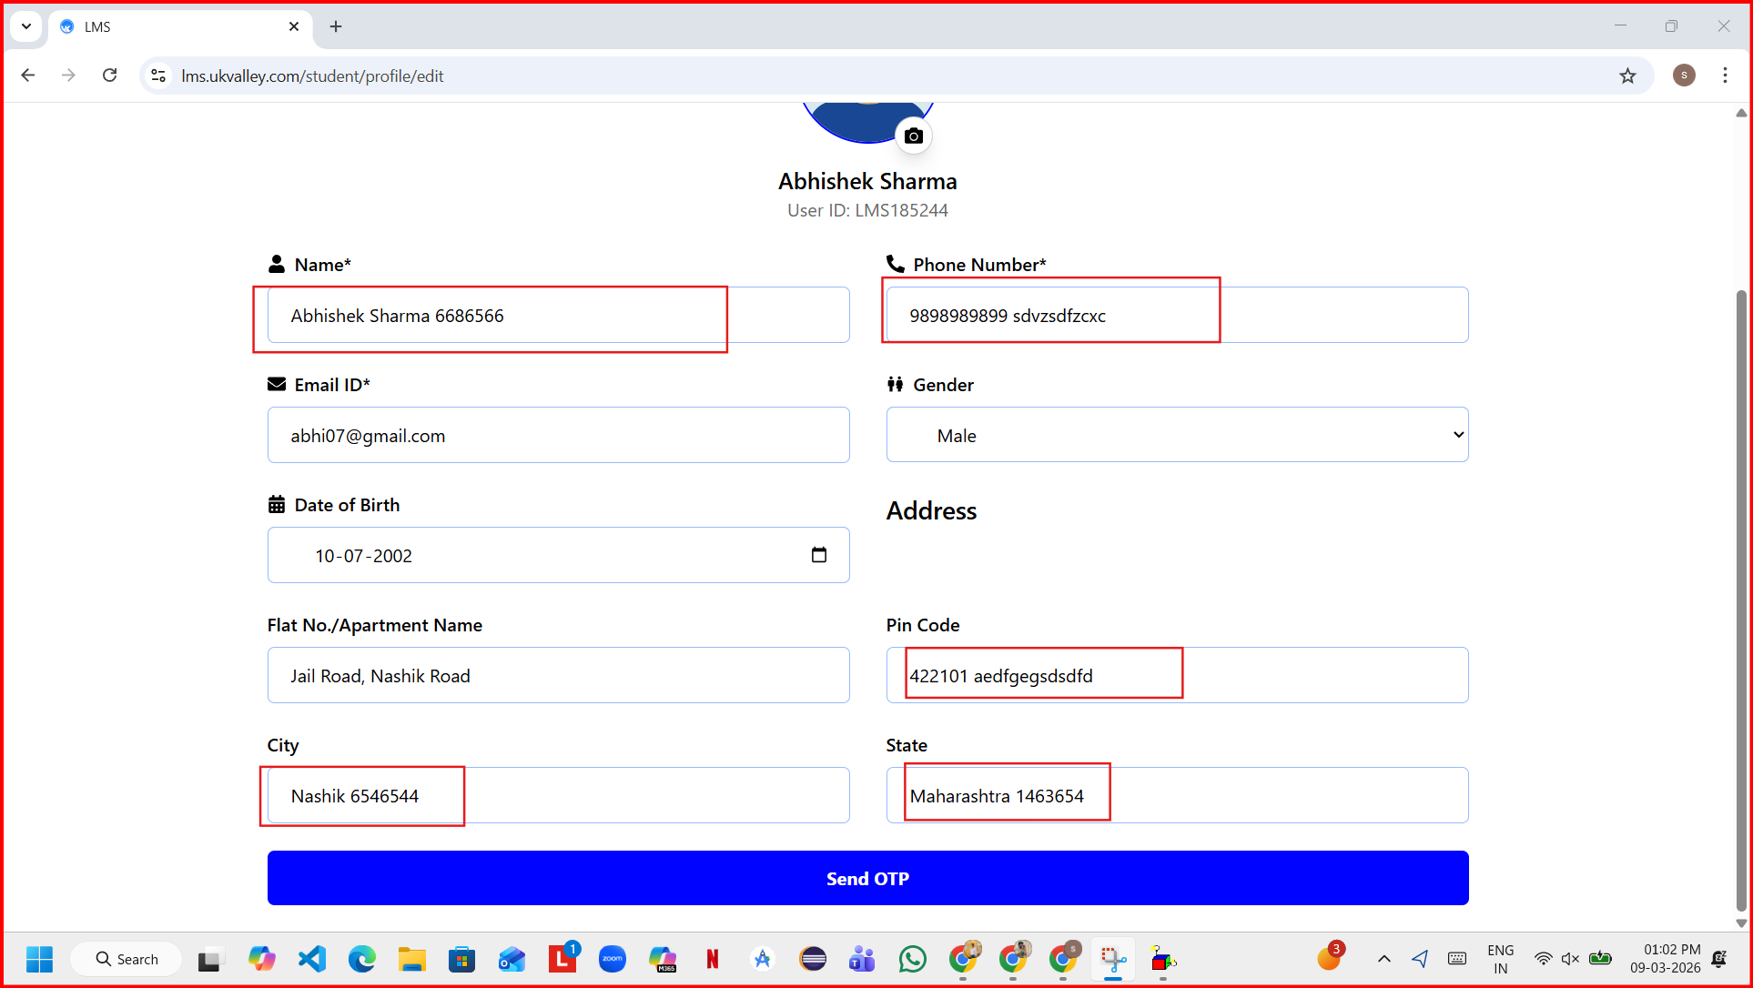
Task: Click the camera icon to change profile photo
Action: pos(914,136)
